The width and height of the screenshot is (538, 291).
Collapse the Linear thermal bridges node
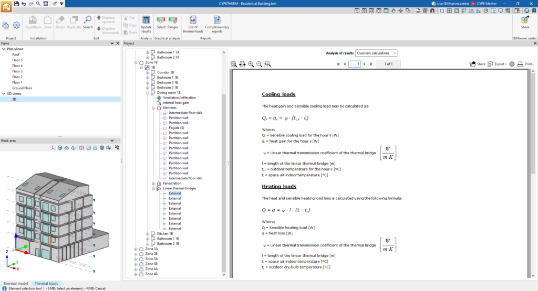coord(153,188)
